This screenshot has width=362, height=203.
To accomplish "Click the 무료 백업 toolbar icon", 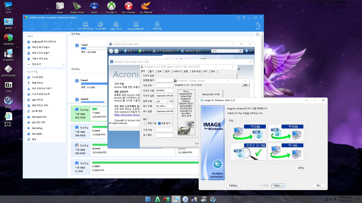I will 157,26.
